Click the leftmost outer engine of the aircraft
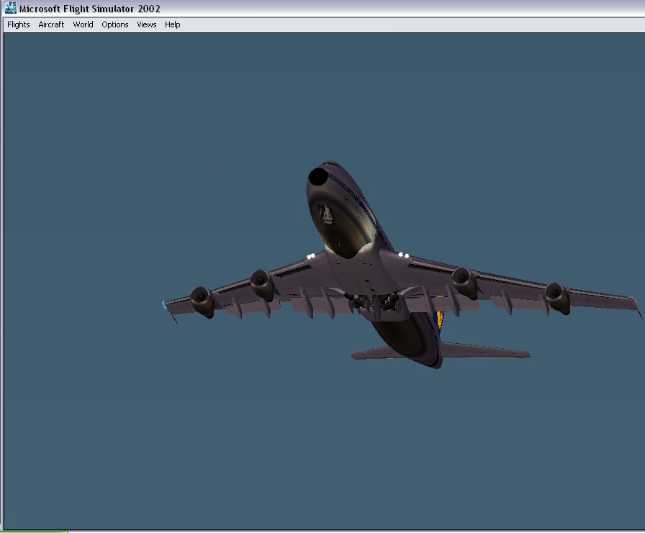645x533 pixels. [202, 301]
